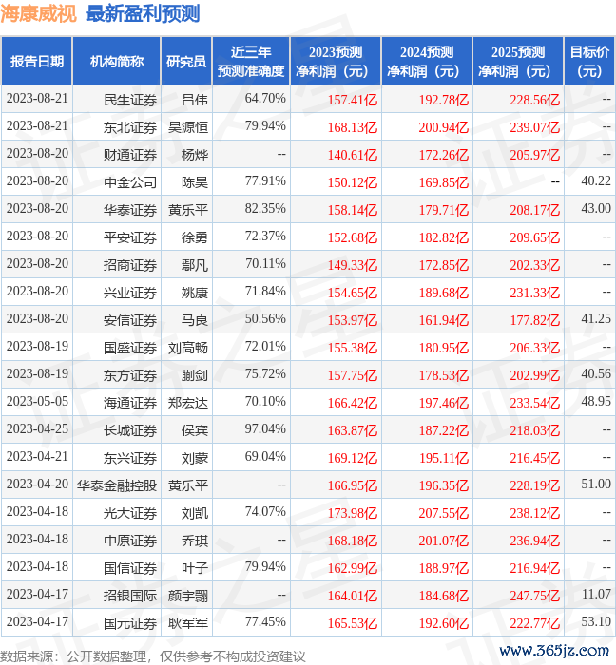Select the 华泰金融控股 institution cell
Screen dimensions: 616x665
tap(117, 485)
